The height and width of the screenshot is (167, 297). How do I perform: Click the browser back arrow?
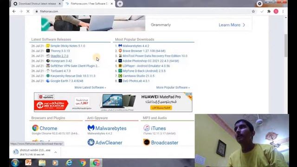(14, 11)
